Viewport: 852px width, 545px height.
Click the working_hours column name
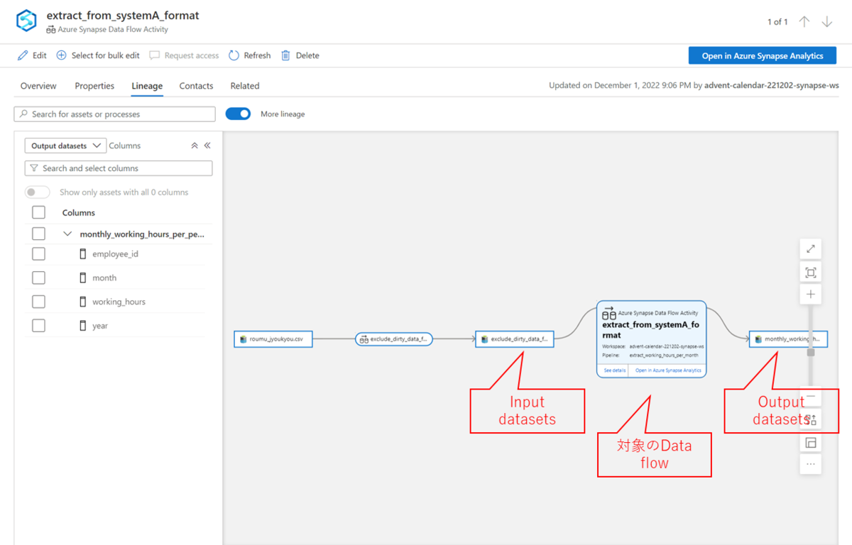click(119, 302)
